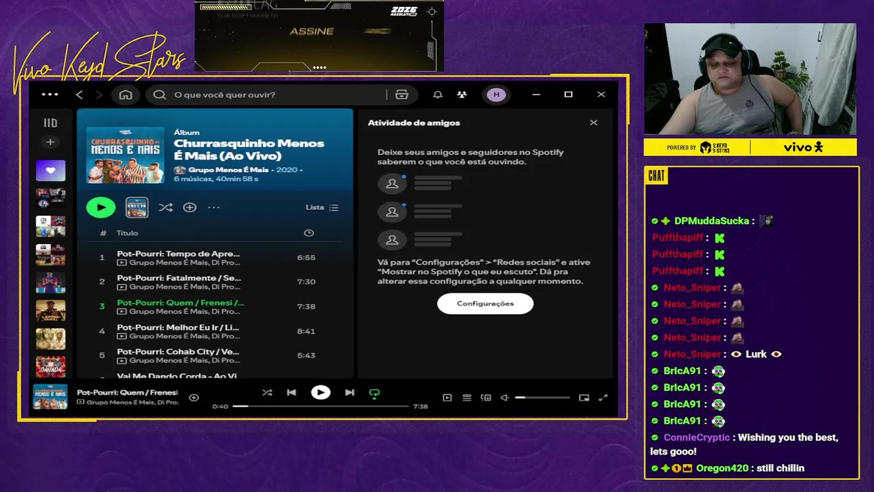This screenshot has height=492, width=874.
Task: Play the album with green play button
Action: [x=101, y=207]
